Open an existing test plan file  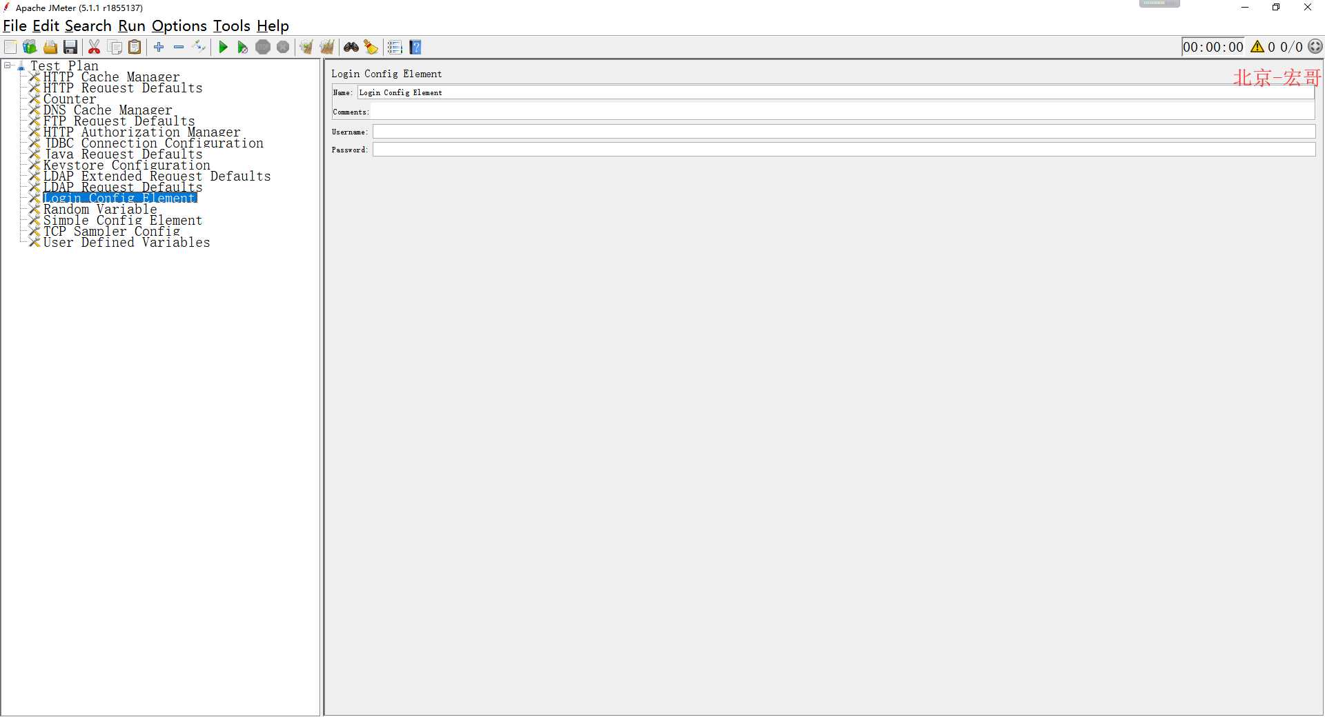(x=50, y=47)
